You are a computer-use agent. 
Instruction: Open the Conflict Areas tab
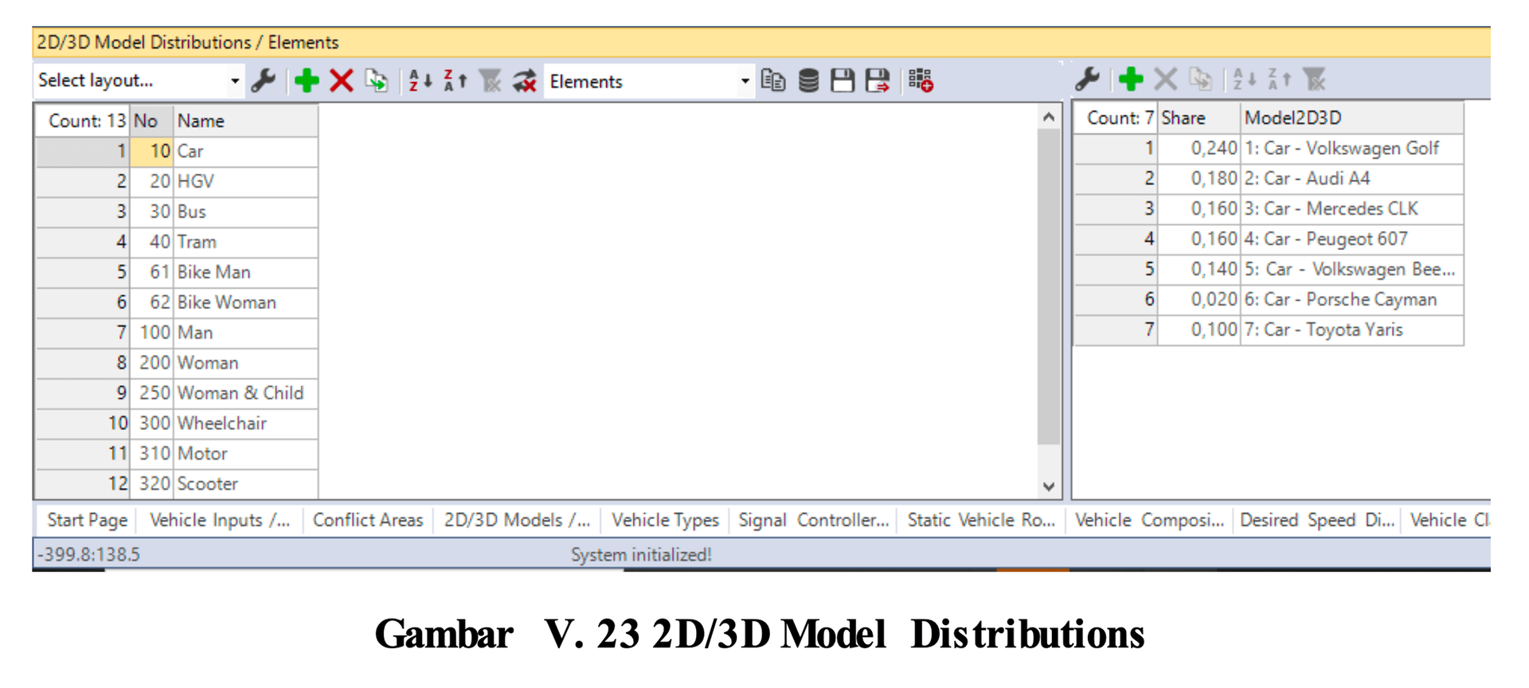point(367,520)
